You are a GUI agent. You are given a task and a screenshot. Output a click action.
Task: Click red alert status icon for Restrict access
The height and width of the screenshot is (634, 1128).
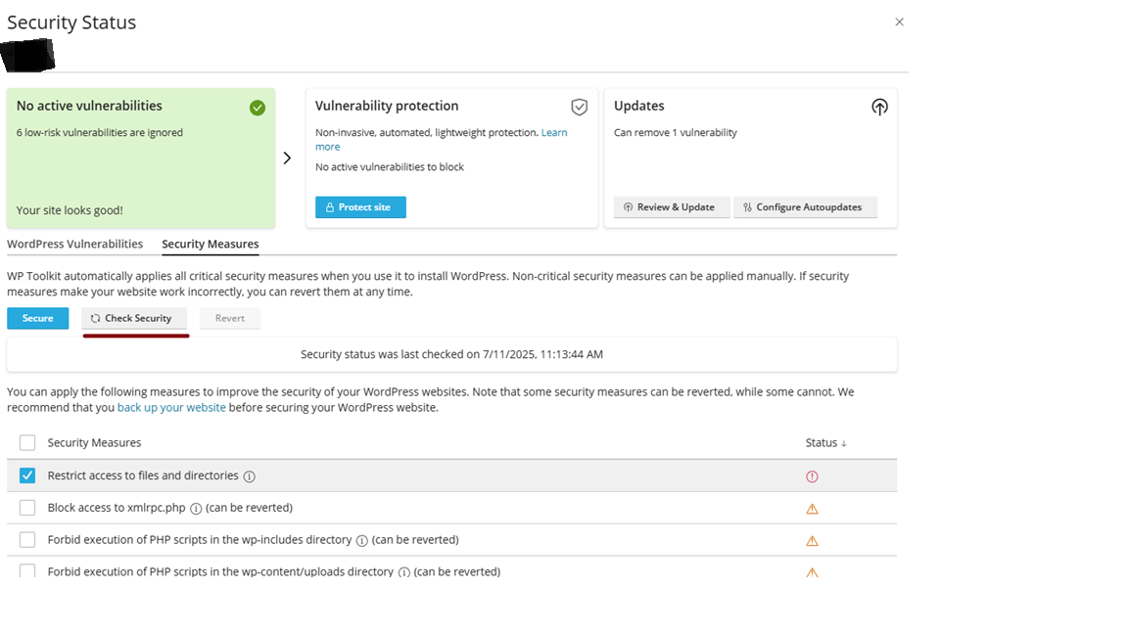click(x=812, y=476)
